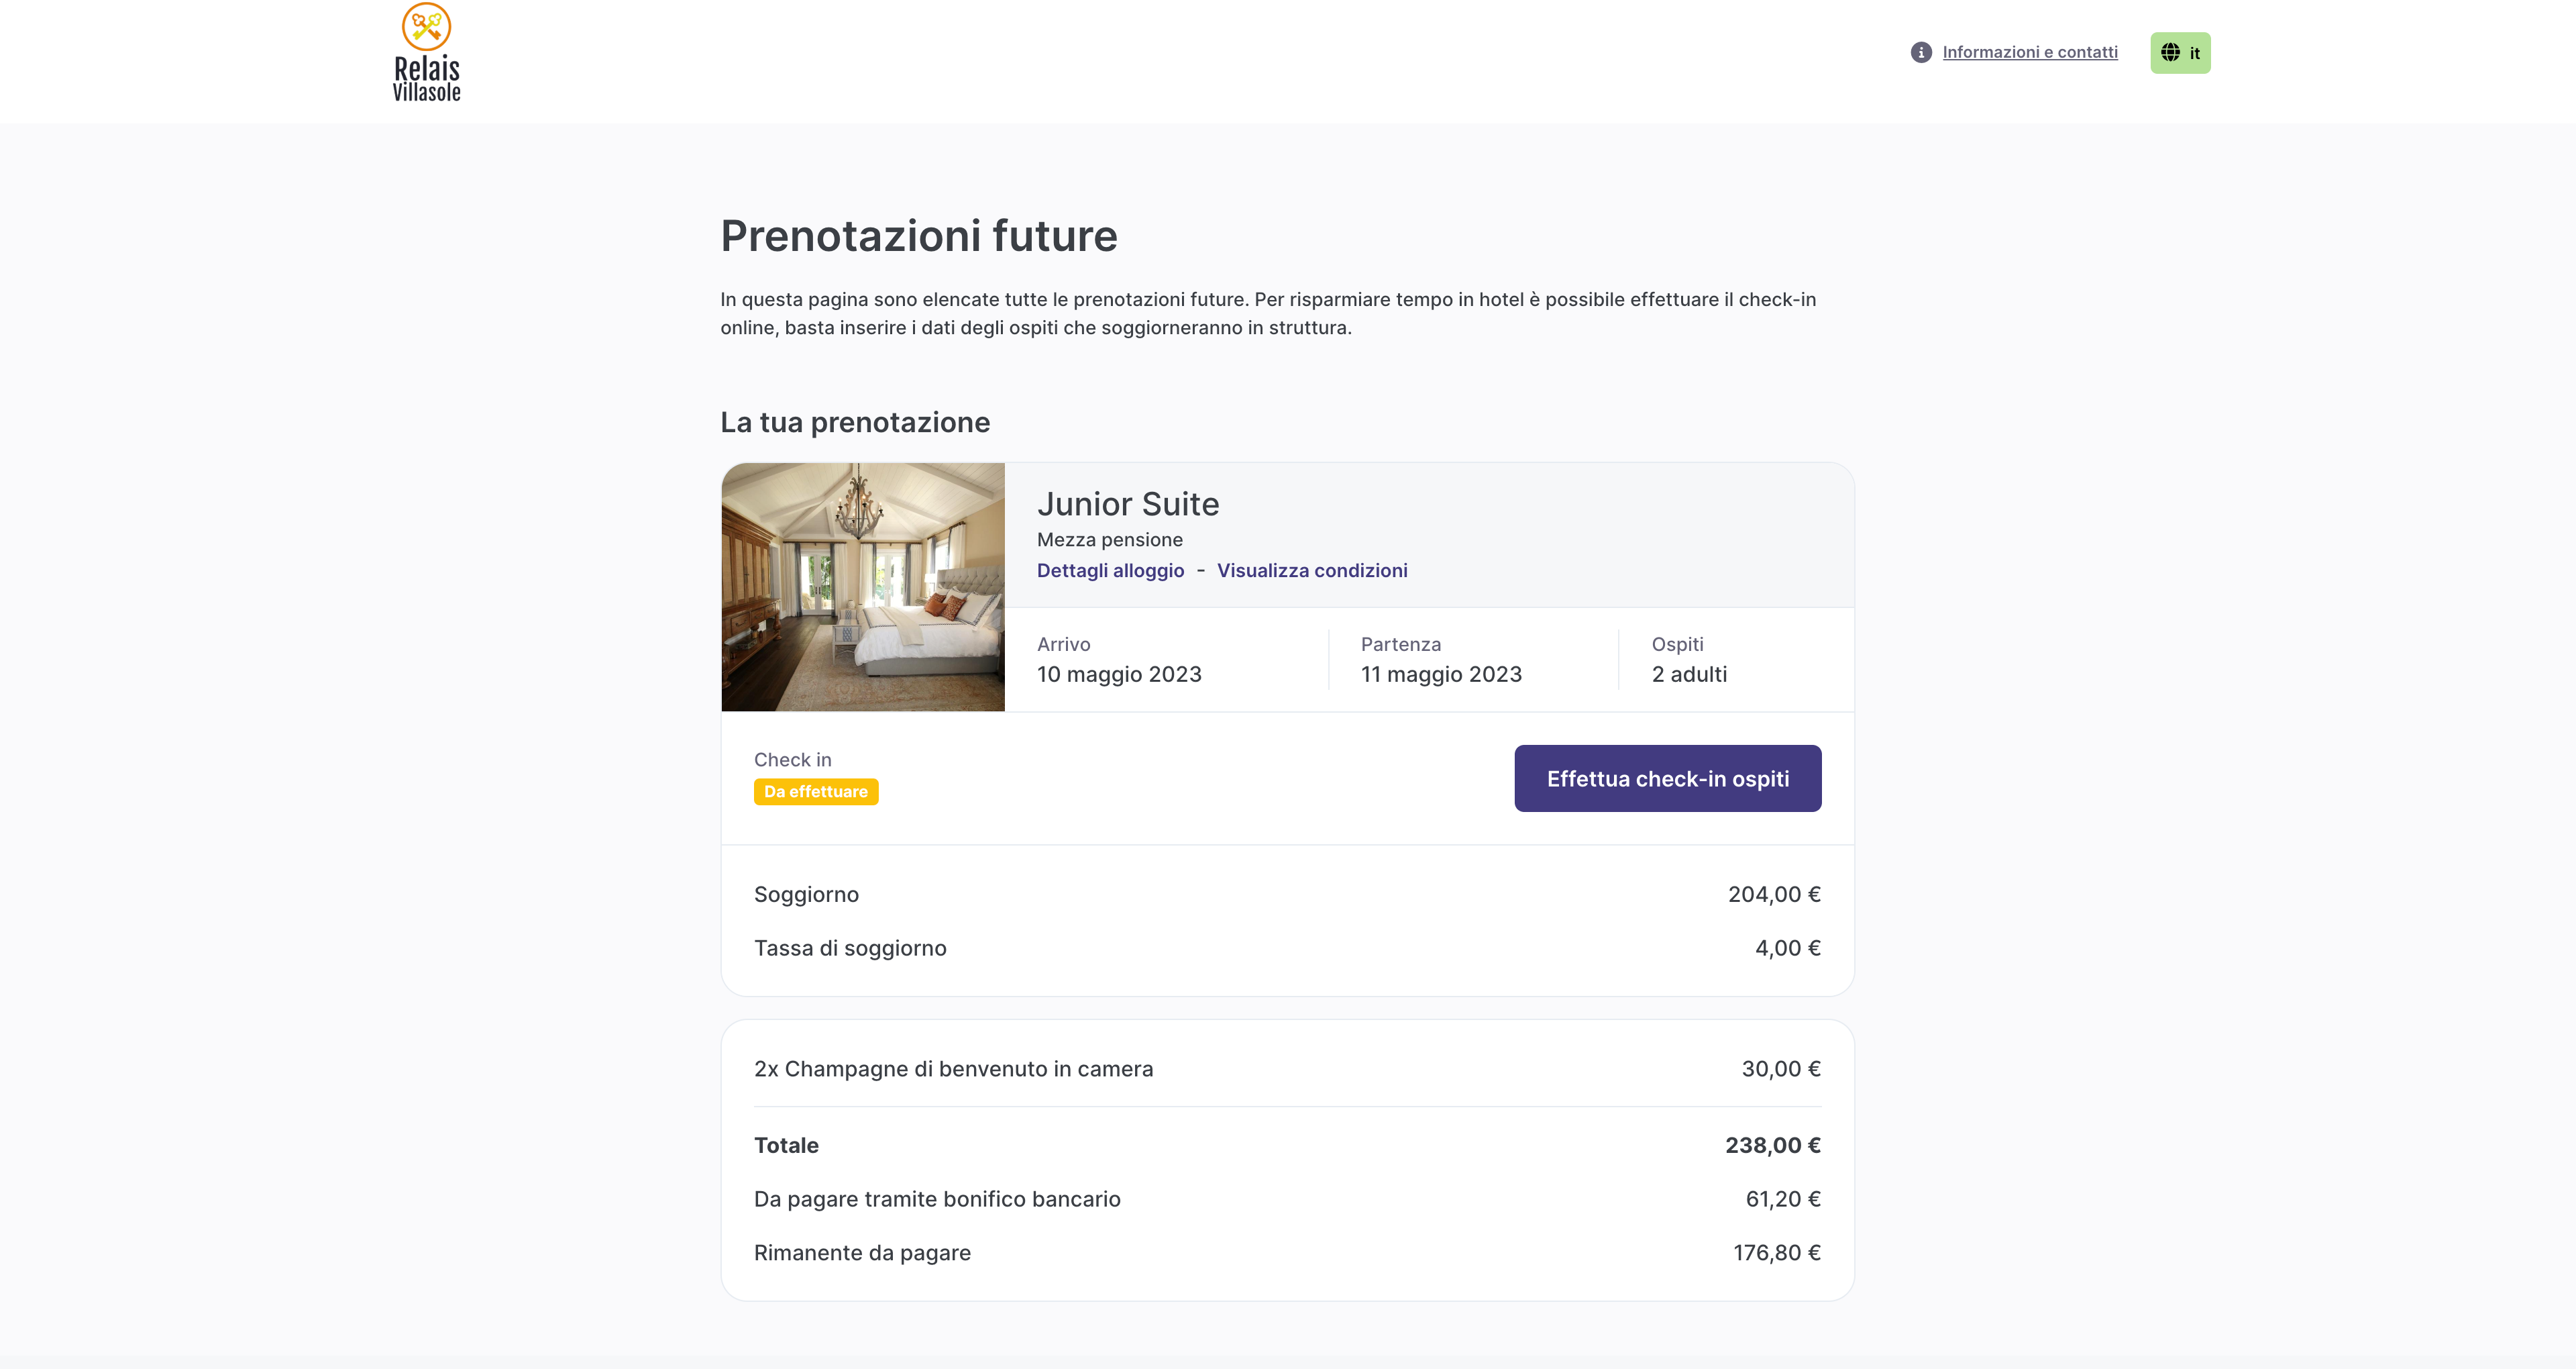Click the 'Tassa di soggiorno' label
The image size is (2576, 1369).
point(850,949)
